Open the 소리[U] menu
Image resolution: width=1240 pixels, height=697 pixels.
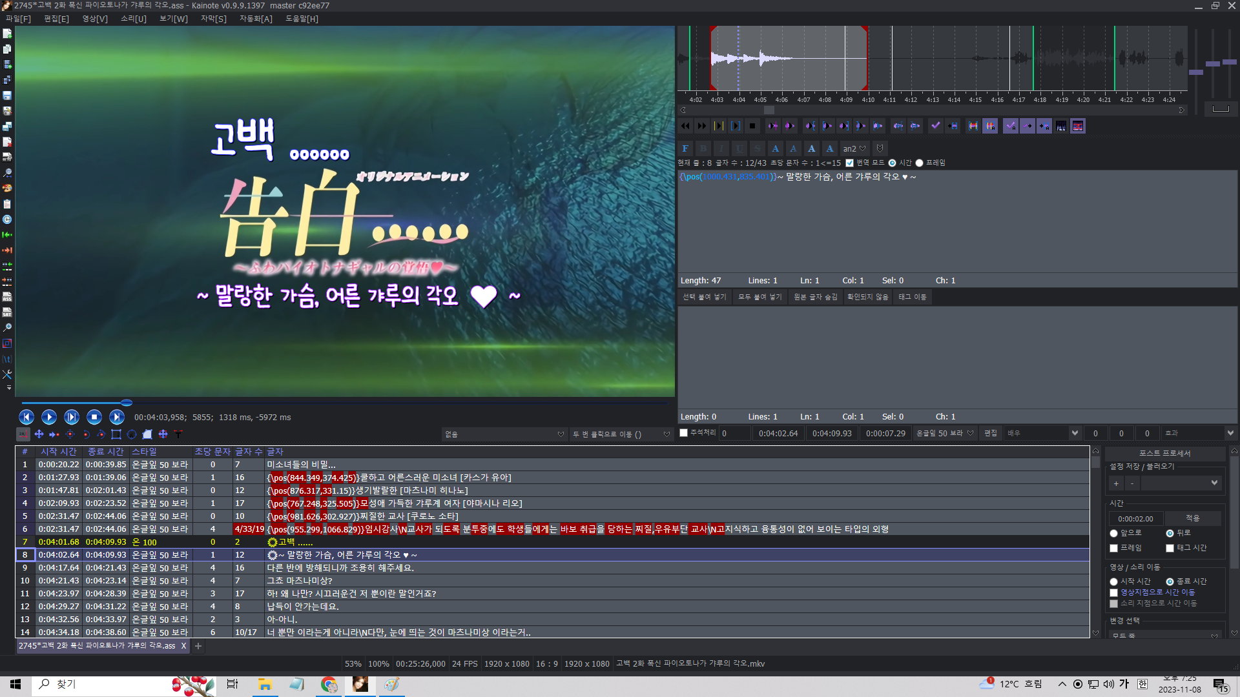point(134,19)
